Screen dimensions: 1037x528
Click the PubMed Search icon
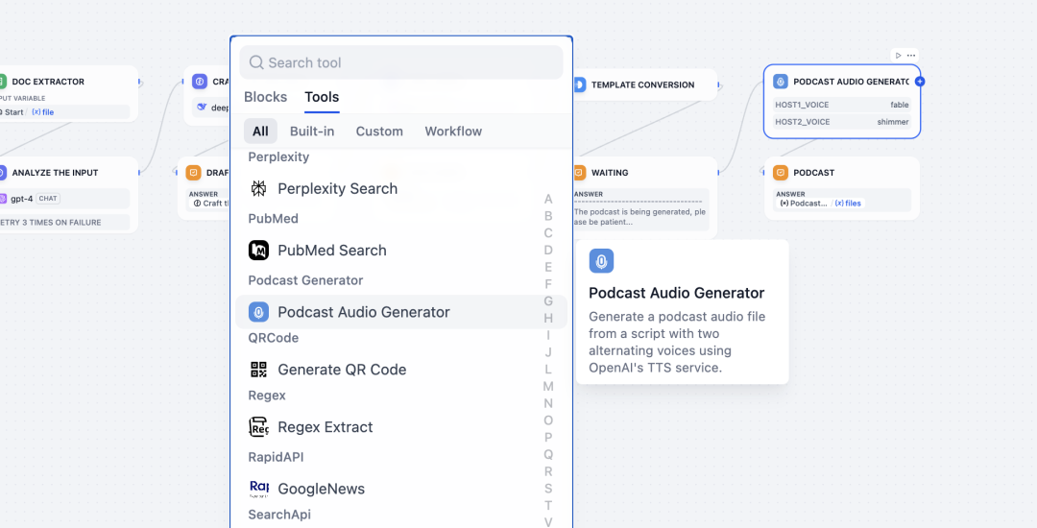click(258, 251)
